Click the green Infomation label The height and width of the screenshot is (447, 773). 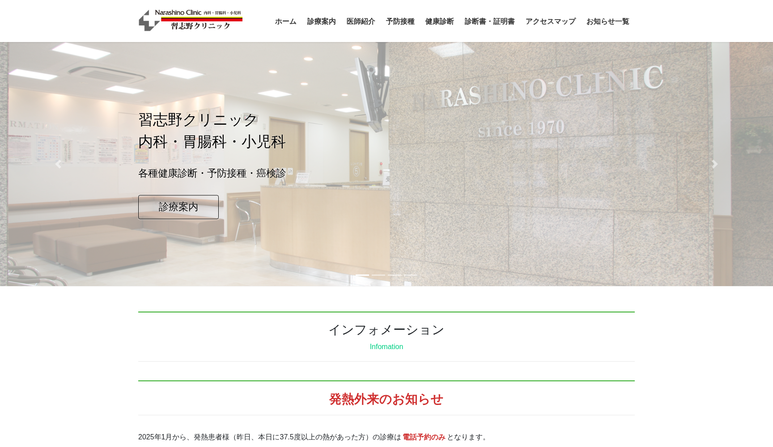(386, 346)
